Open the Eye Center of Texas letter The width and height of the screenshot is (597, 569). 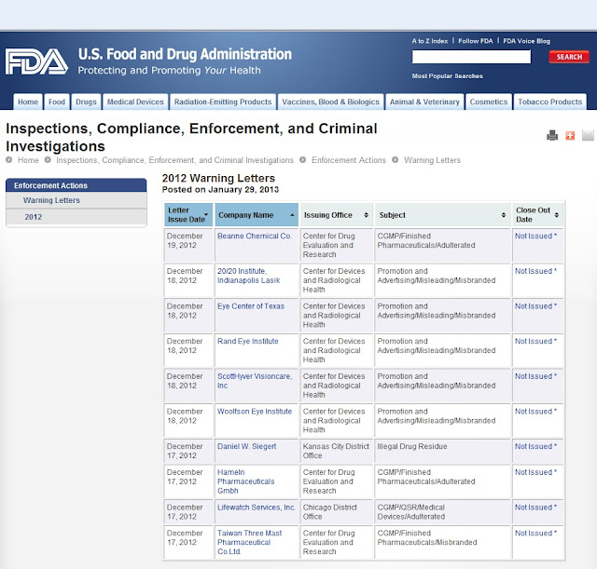point(251,306)
